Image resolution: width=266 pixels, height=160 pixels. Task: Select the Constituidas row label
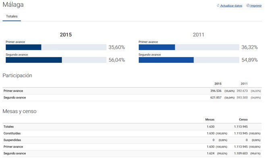click(12, 133)
